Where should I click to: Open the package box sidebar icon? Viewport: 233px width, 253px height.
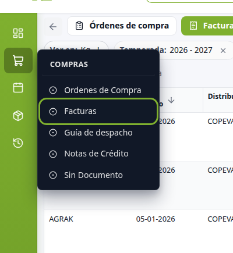click(18, 116)
